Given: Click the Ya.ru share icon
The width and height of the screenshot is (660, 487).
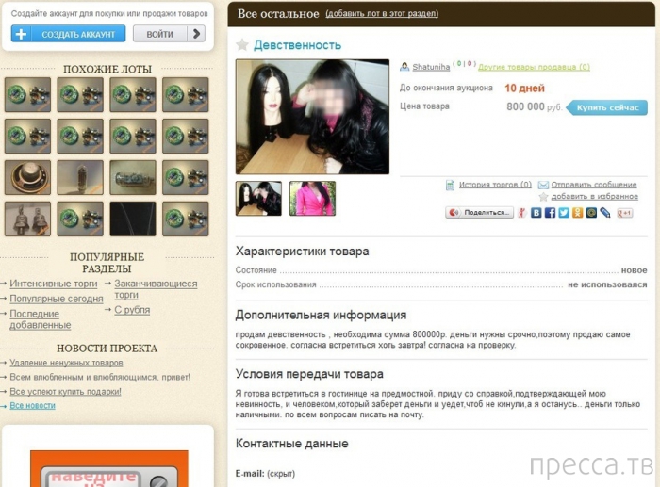Looking at the screenshot, I should (x=522, y=213).
